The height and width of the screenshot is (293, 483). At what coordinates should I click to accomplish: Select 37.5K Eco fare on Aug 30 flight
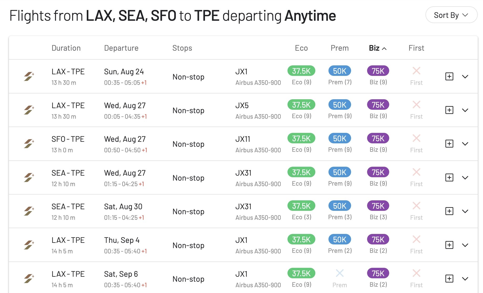[x=301, y=206]
